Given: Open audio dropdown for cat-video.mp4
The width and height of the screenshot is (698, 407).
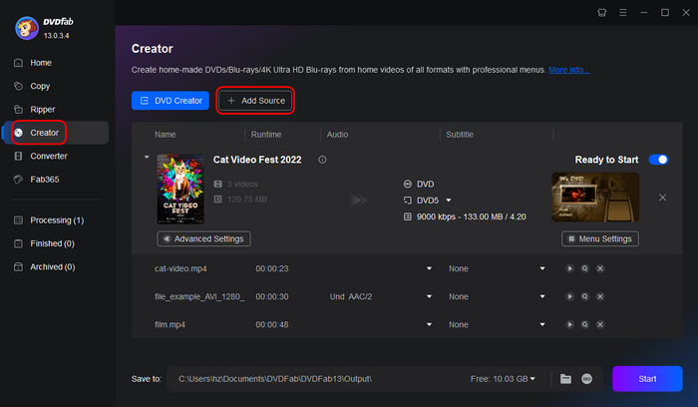Looking at the screenshot, I should pyautogui.click(x=429, y=268).
